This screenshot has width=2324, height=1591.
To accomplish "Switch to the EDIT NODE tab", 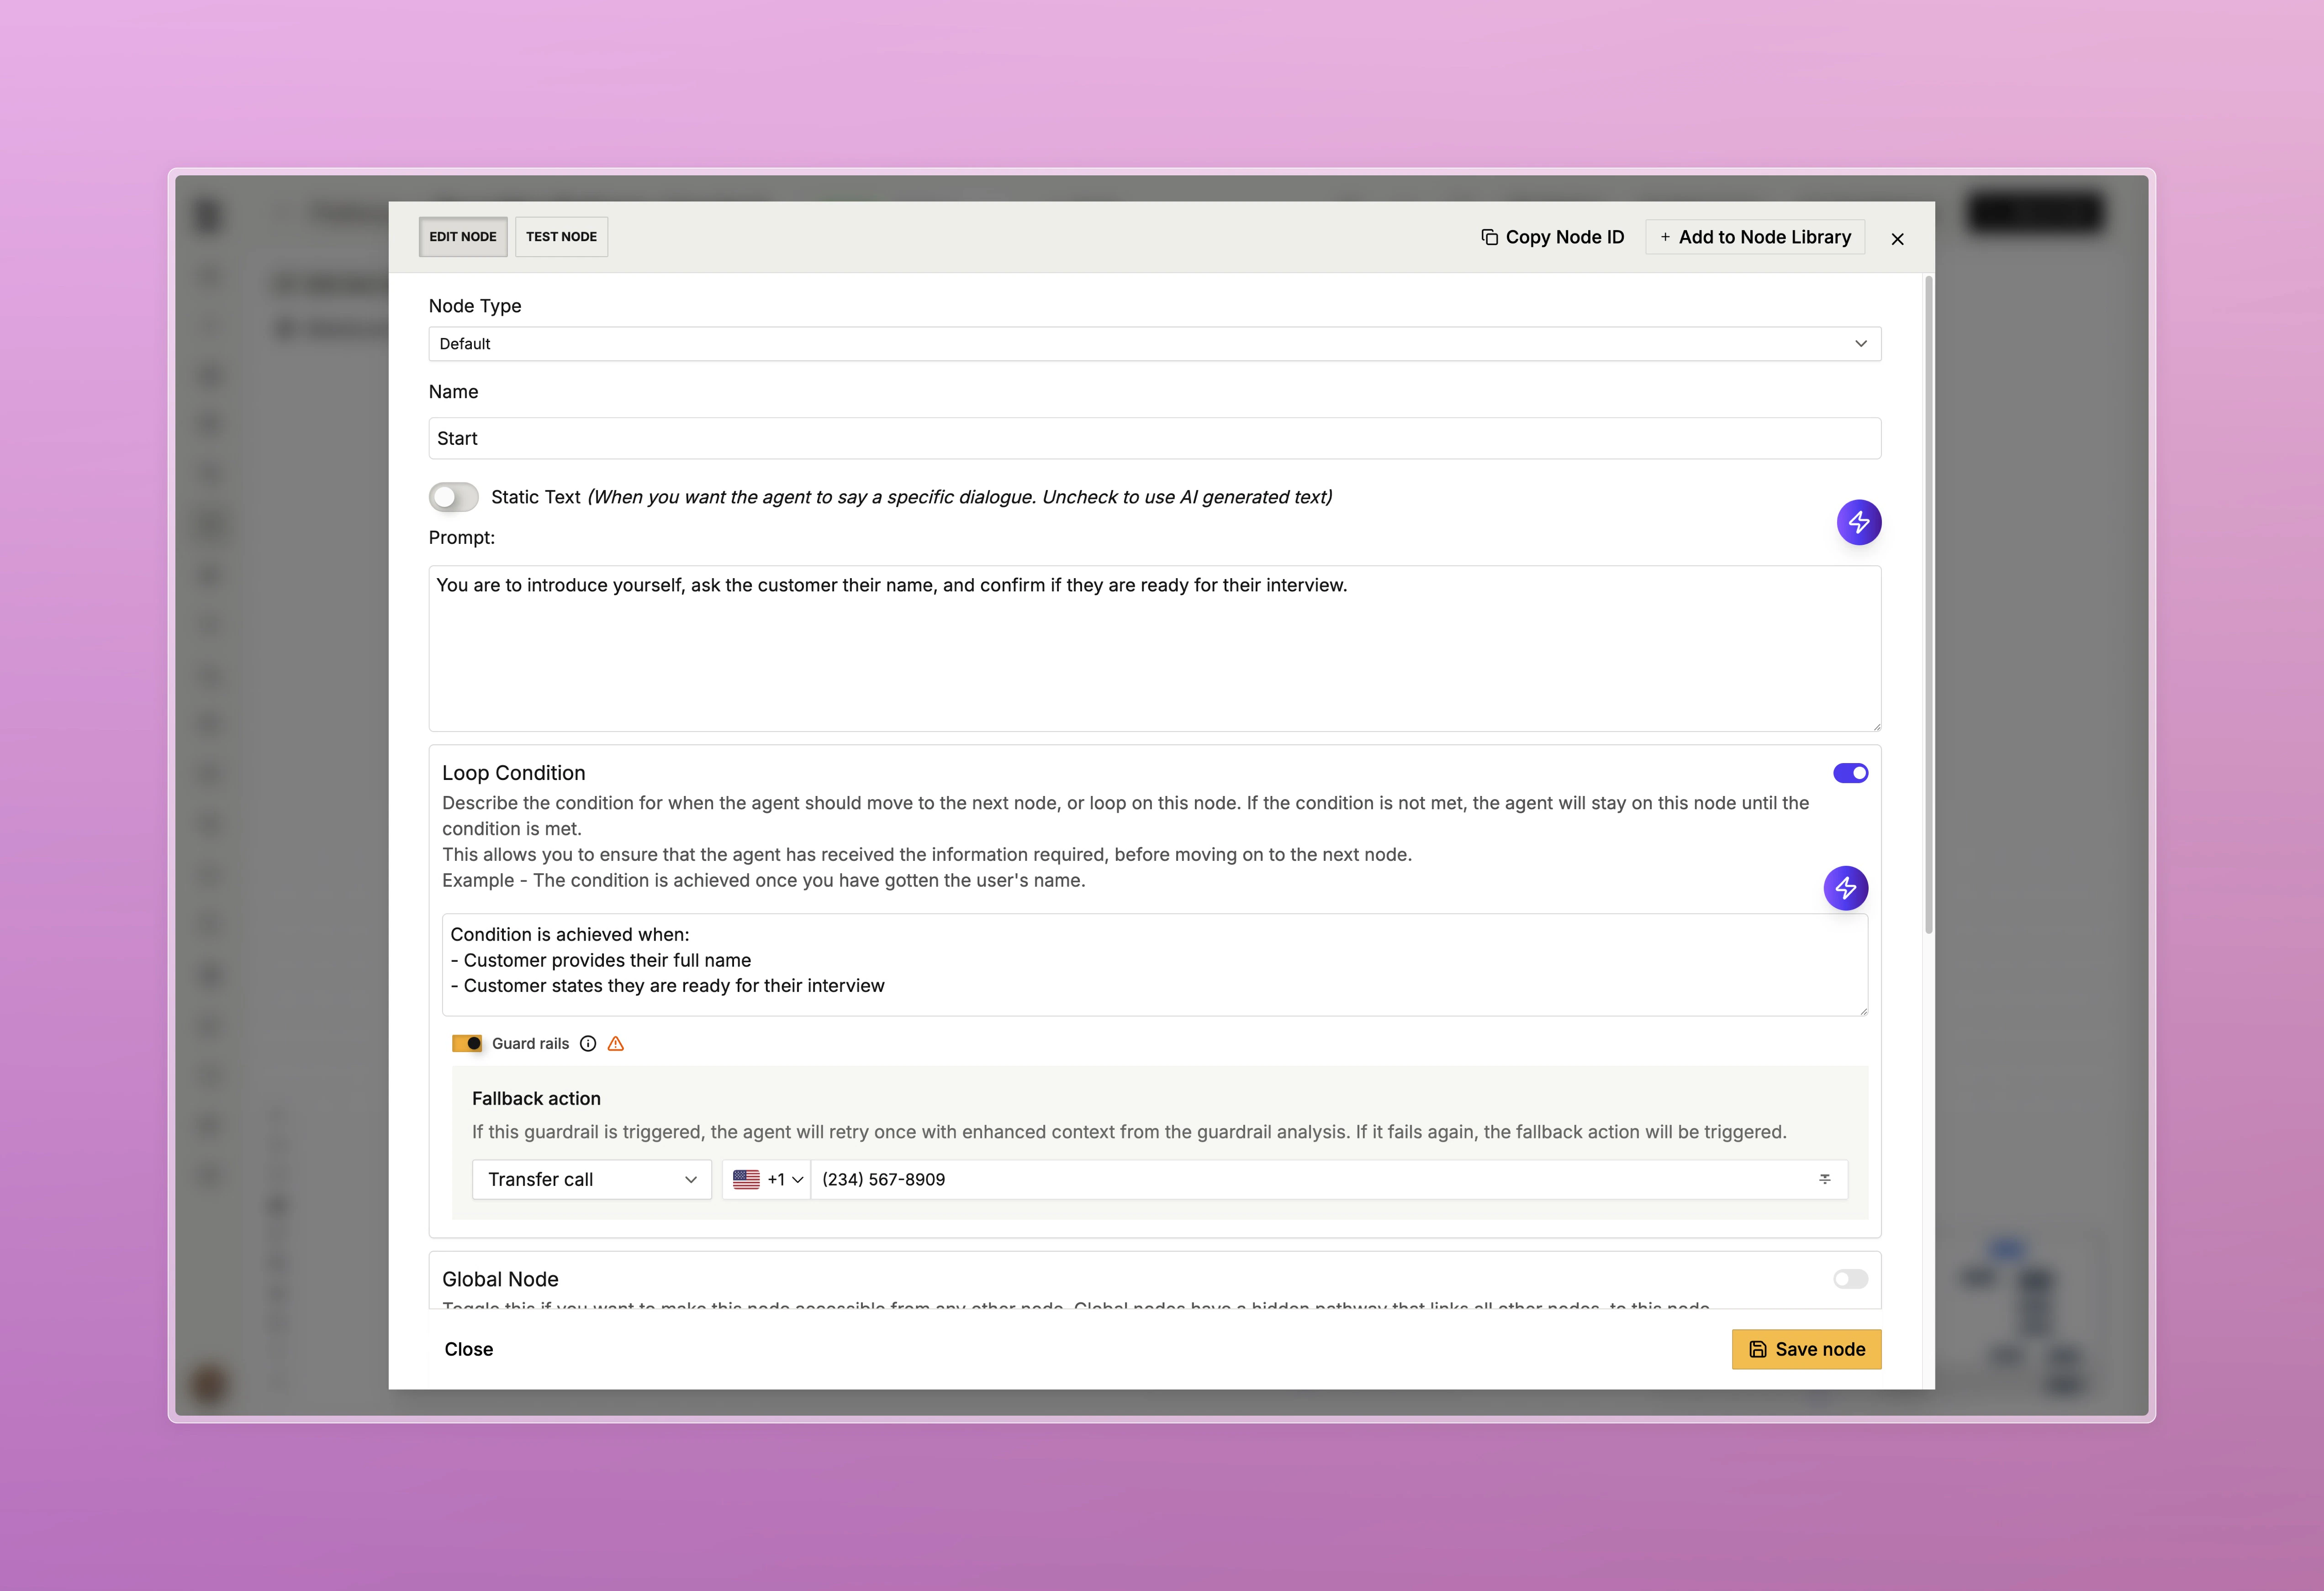I will [x=463, y=237].
